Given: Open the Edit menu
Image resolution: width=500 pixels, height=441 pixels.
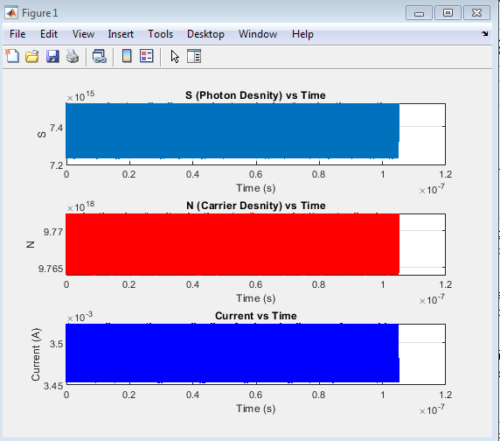Looking at the screenshot, I should tap(49, 34).
